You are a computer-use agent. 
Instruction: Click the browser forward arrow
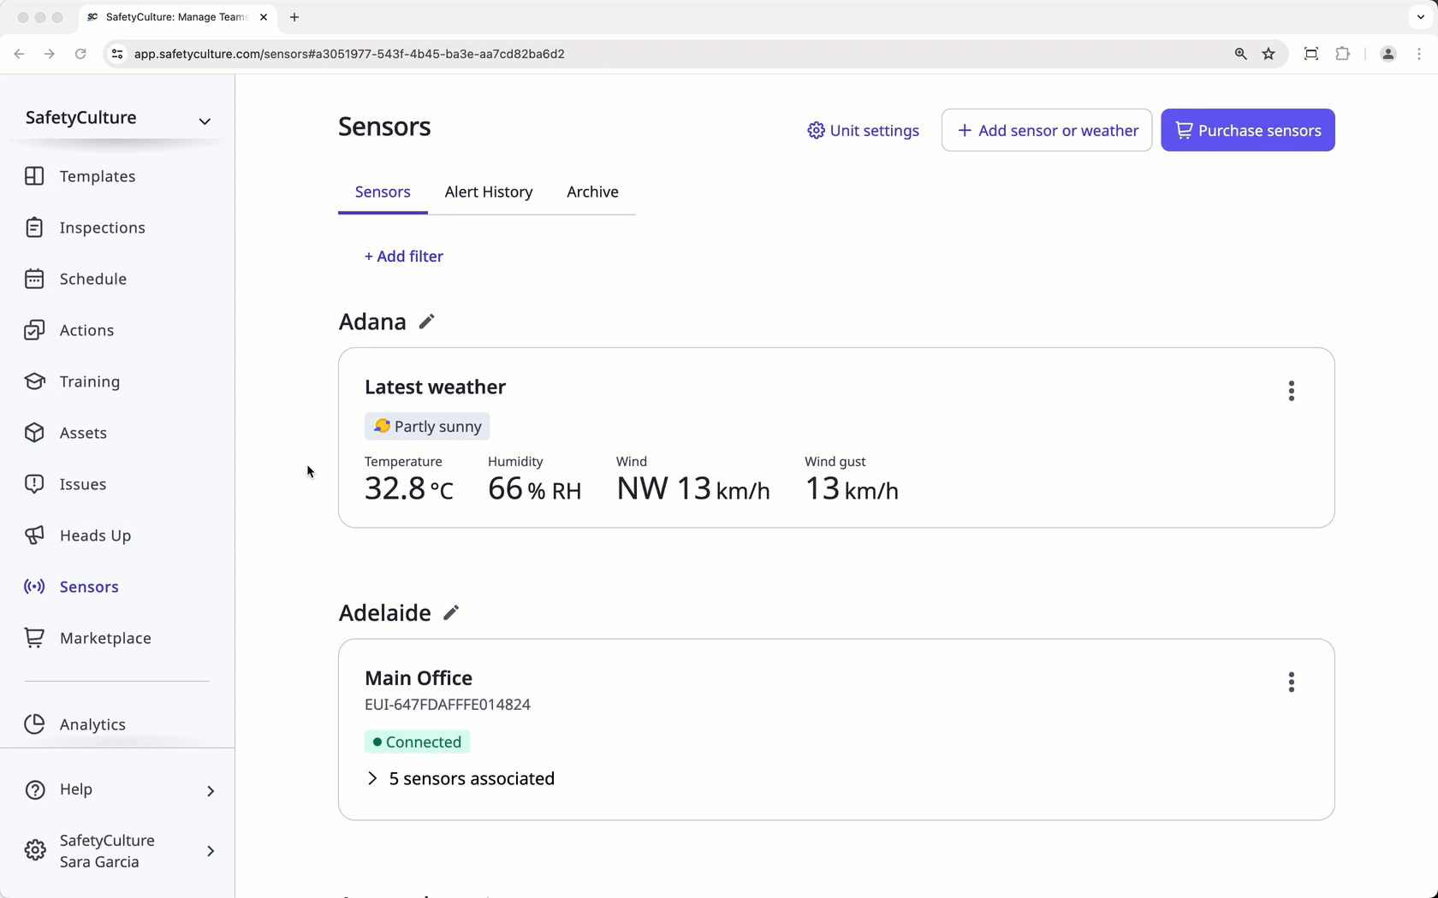(x=50, y=54)
